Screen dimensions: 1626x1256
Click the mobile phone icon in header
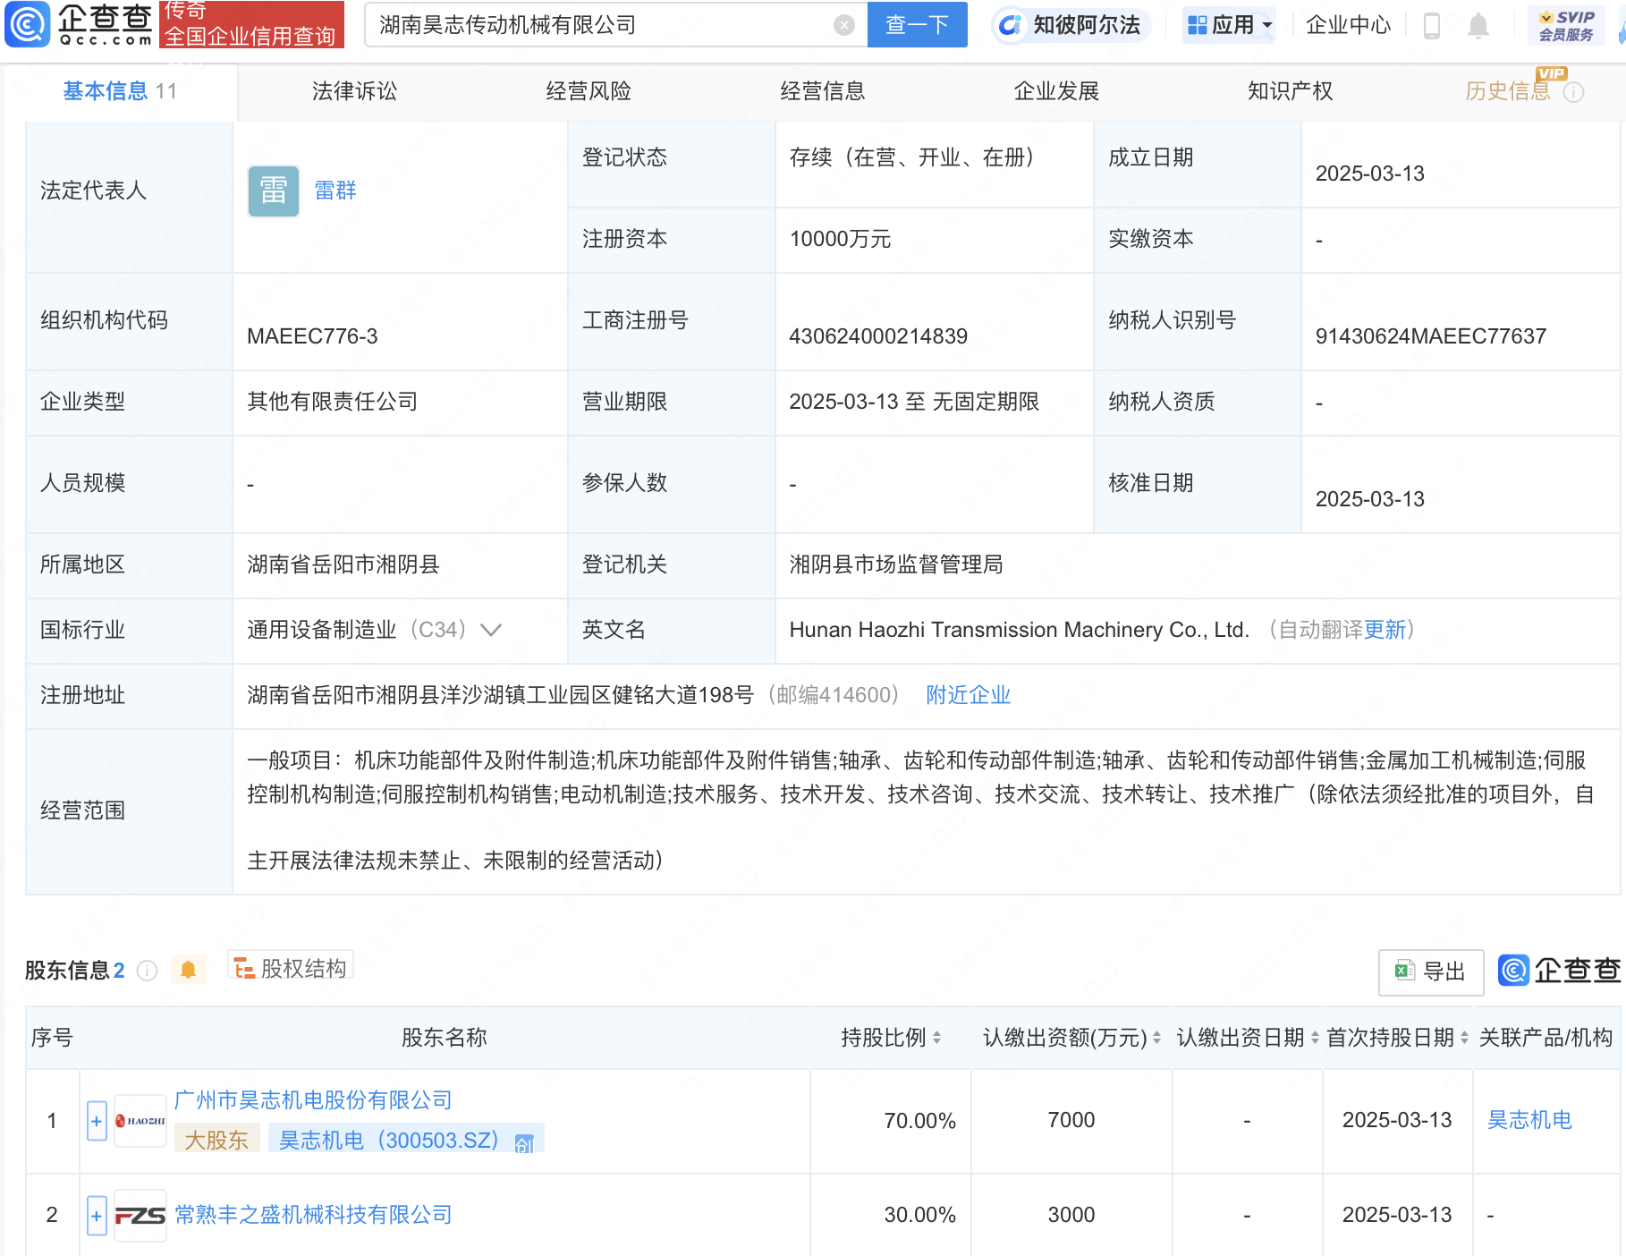[x=1431, y=25]
